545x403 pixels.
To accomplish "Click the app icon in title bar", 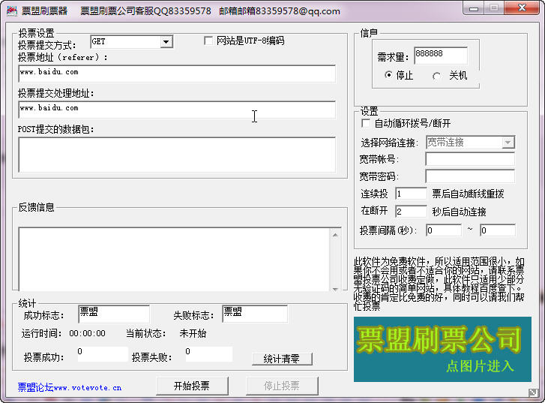I will click(12, 11).
